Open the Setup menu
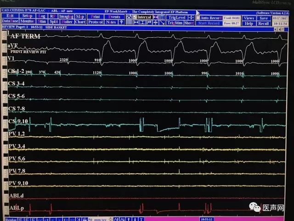Screen dimensions: 294x221 pyautogui.click(x=27, y=17)
